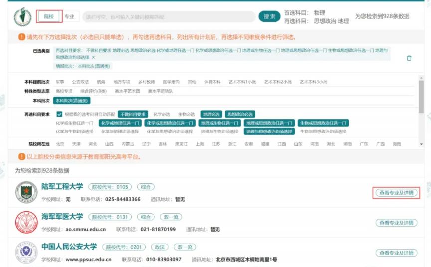Viewport: 431px width, 267px height.
Task: Click the site logo emblem at top left
Action: coord(23,17)
